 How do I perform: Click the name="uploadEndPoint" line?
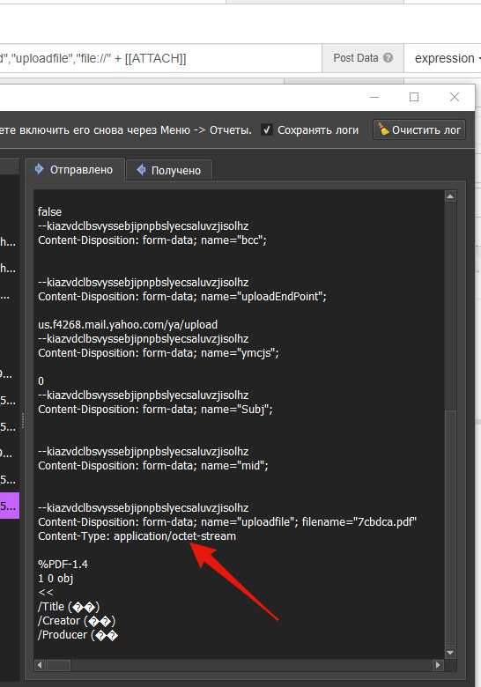(181, 297)
